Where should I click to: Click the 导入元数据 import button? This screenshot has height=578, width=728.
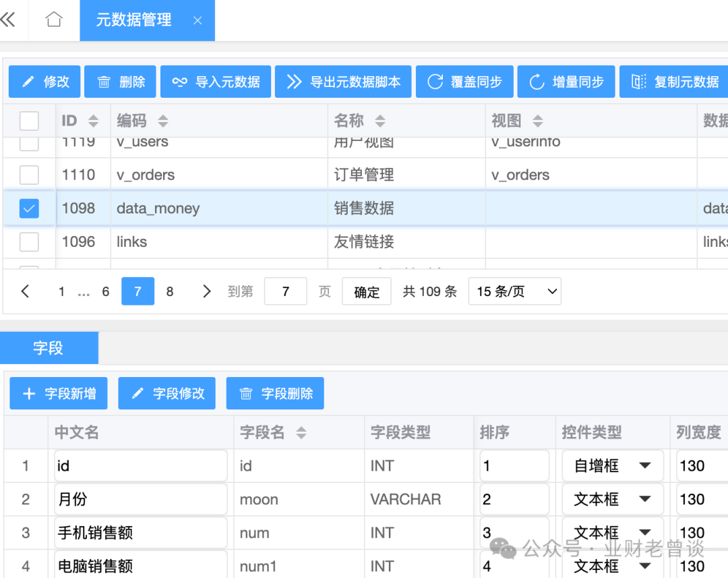[216, 82]
